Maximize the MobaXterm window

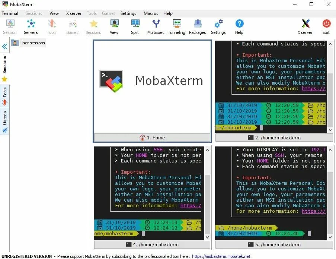311,4
